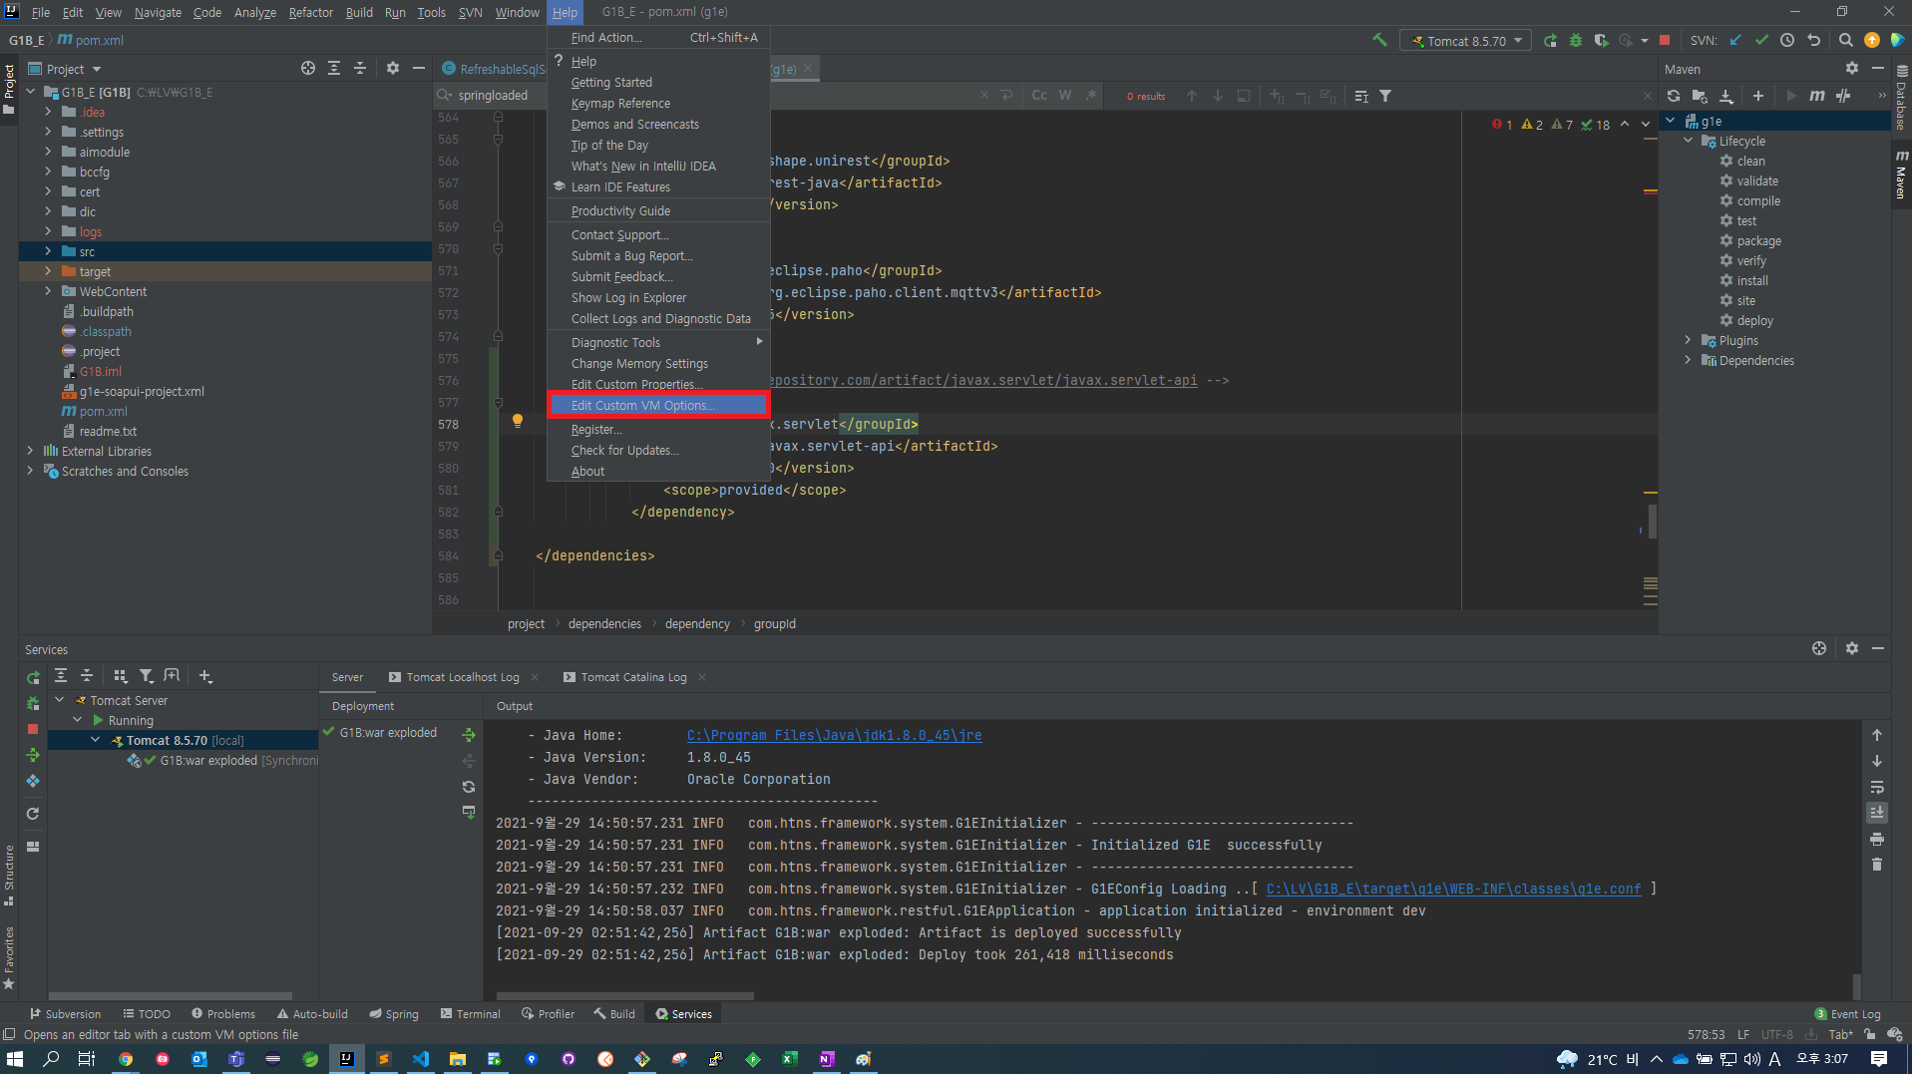This screenshot has width=1912, height=1074.
Task: Expand the Dependencies node in Maven
Action: click(x=1689, y=360)
